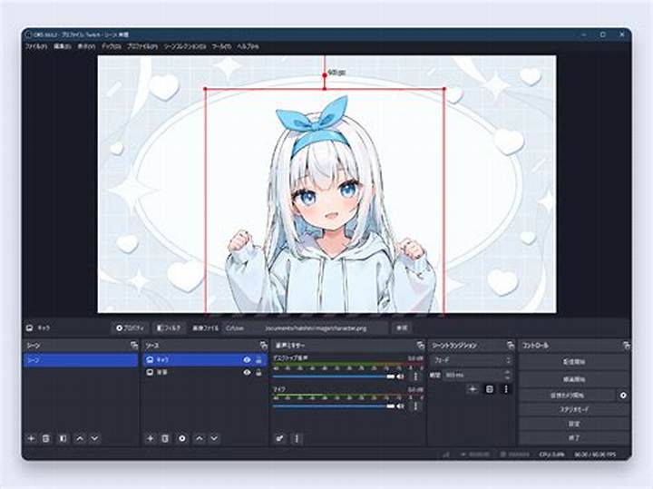Image resolution: width=653 pixels, height=489 pixels.
Task: Mute the デスクトップ音声 channel speaker icon
Action: pyautogui.click(x=401, y=377)
